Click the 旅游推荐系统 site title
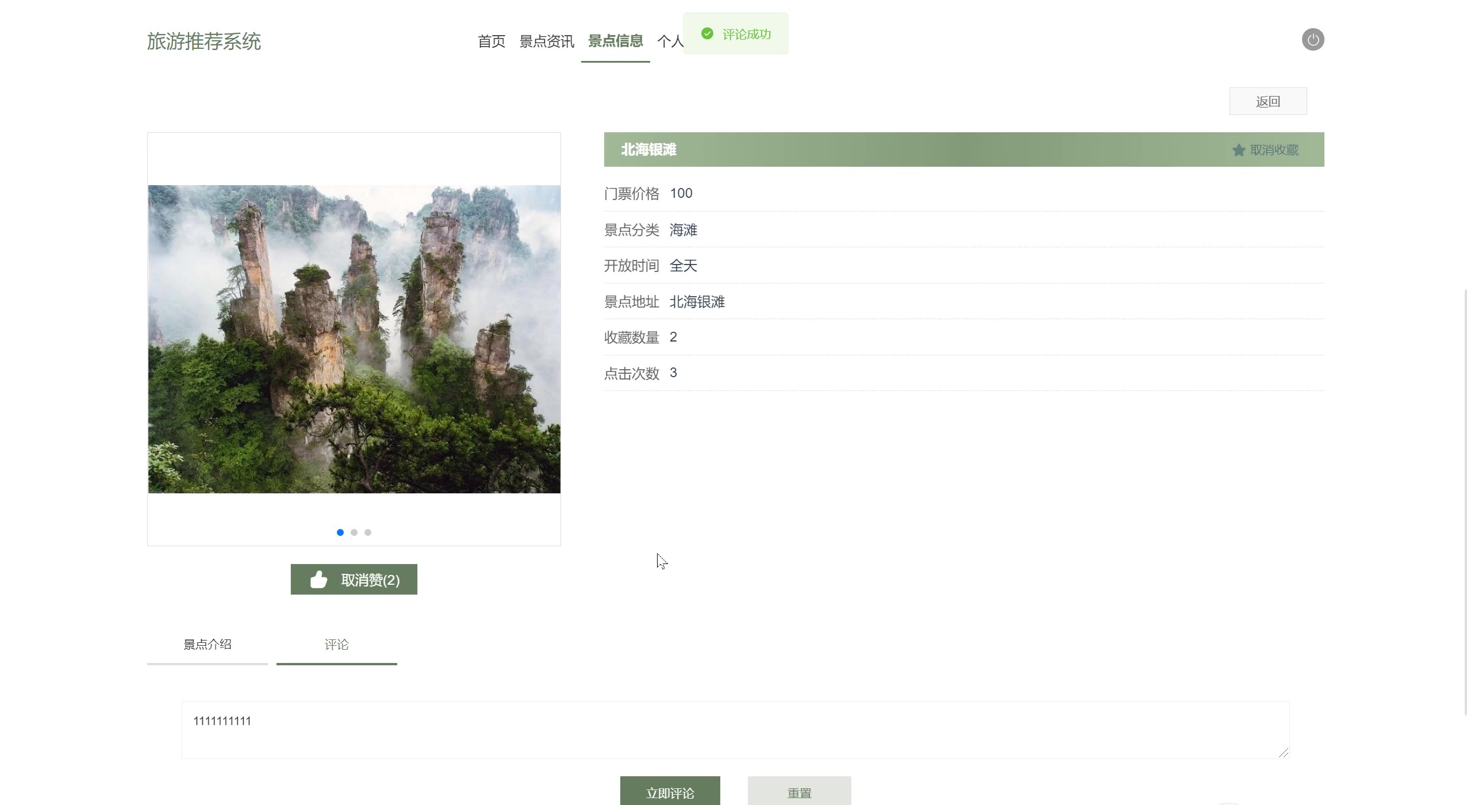Image resolution: width=1467 pixels, height=805 pixels. 204,41
